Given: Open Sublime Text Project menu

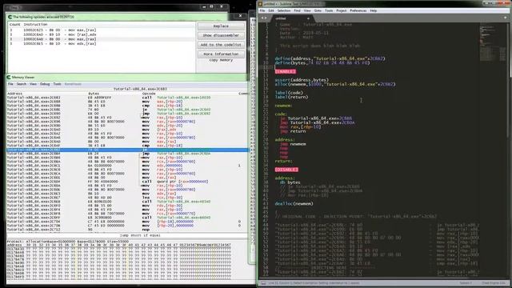Looking at the screenshot, I should 342,10.
